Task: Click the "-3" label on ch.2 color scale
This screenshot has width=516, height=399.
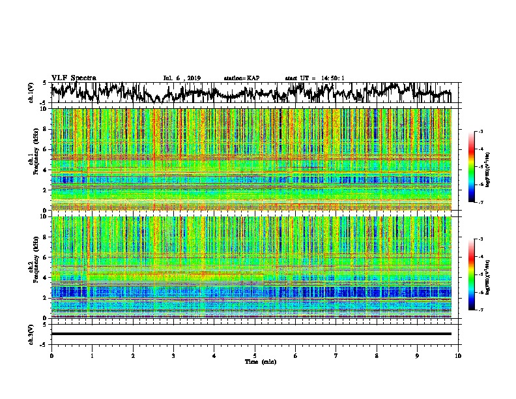Action: [x=480, y=239]
